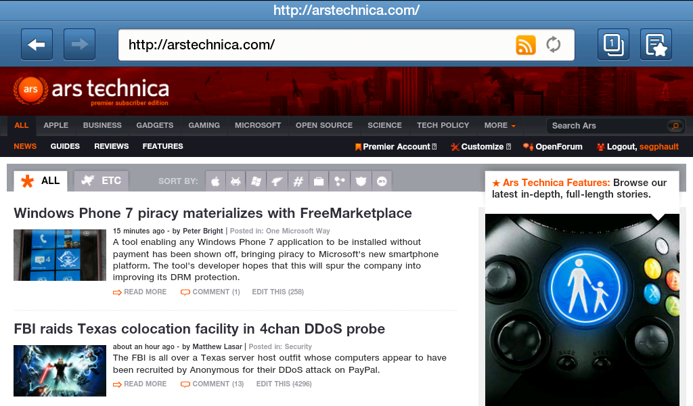
Task: Click the ars technica wordmark
Action: coord(110,89)
